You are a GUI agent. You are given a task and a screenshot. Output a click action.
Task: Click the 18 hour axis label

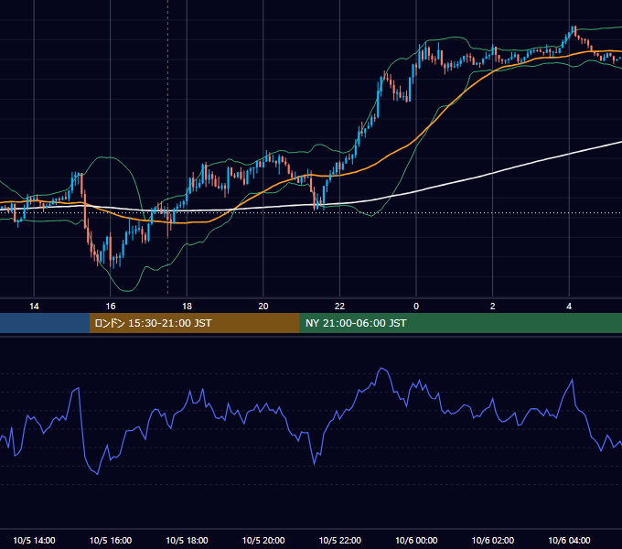[187, 307]
